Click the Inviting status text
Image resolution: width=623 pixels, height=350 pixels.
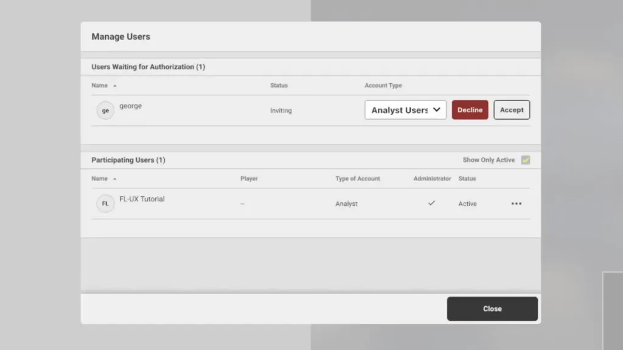(x=281, y=111)
